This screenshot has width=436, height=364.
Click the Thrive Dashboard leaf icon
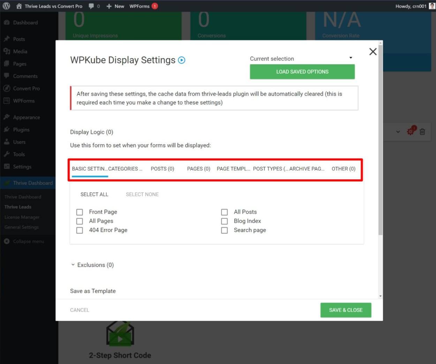click(7, 183)
